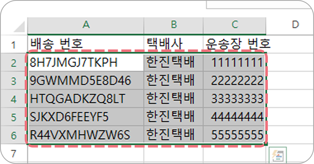Select tracking number cell 22222222
The width and height of the screenshot is (314, 164).
tap(235, 80)
